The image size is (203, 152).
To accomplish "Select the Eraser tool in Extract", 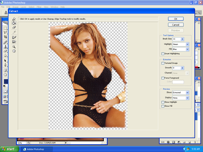I will (14, 27).
